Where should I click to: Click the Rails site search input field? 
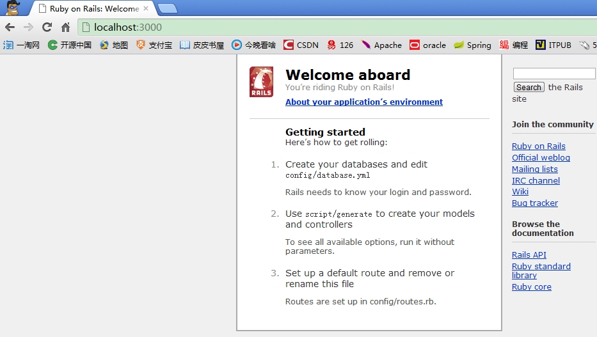coord(554,74)
